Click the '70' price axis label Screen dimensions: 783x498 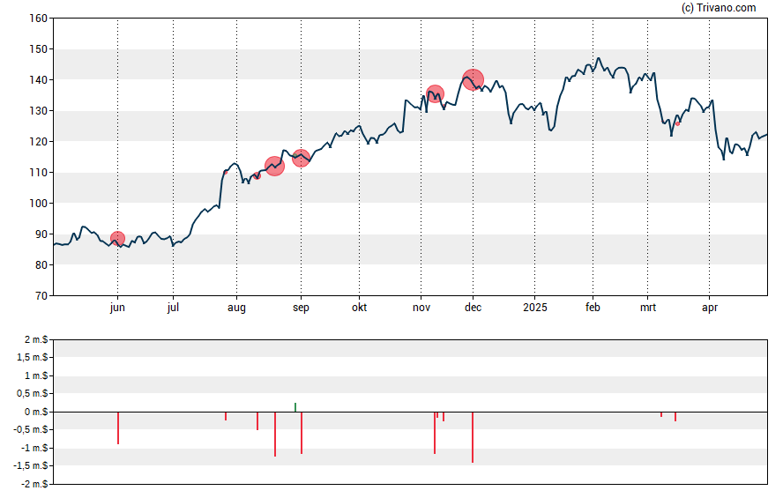click(x=42, y=296)
